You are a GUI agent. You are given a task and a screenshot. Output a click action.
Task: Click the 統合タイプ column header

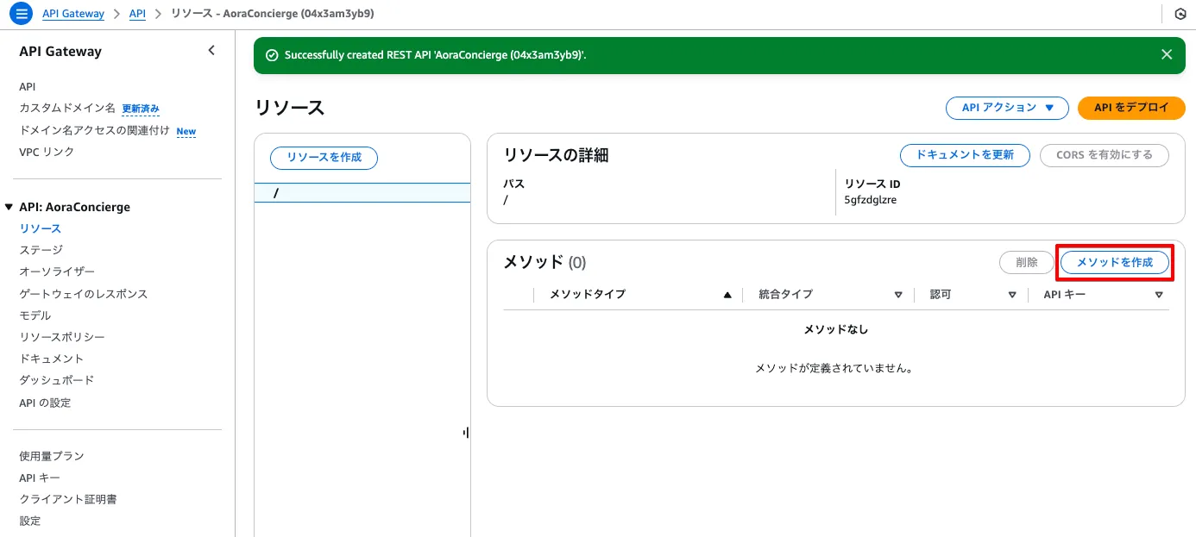point(786,294)
